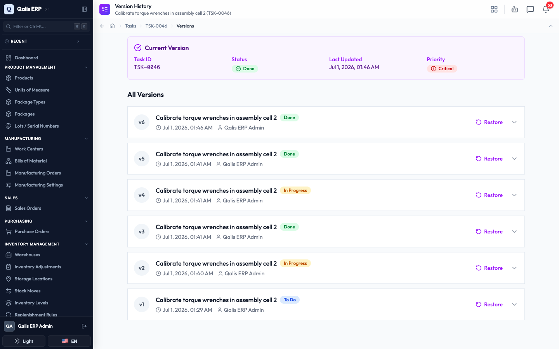
Task: Restore version v1
Action: [489, 304]
